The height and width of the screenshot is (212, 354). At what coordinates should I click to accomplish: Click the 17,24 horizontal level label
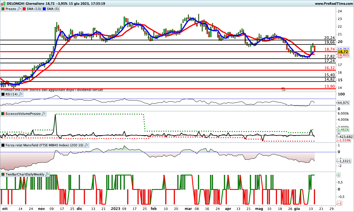(330, 61)
